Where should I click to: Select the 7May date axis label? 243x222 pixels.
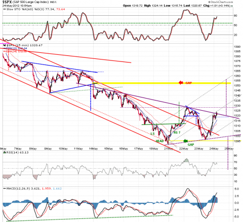18,149
